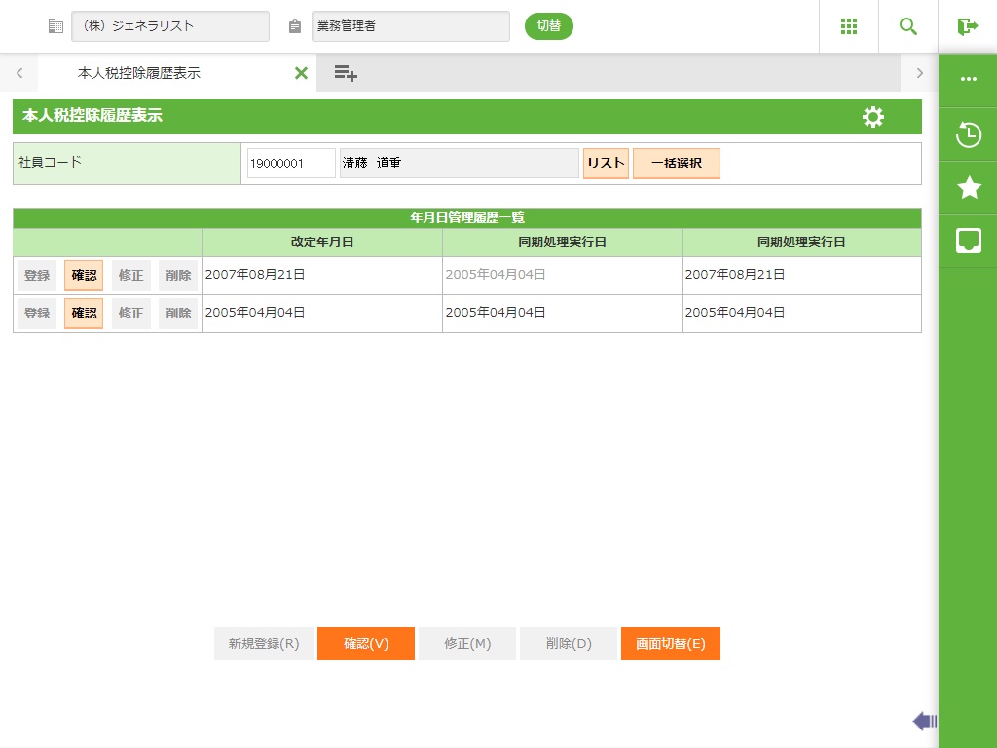The height and width of the screenshot is (748, 997).
Task: Click the 削除(D) button
Action: (569, 644)
